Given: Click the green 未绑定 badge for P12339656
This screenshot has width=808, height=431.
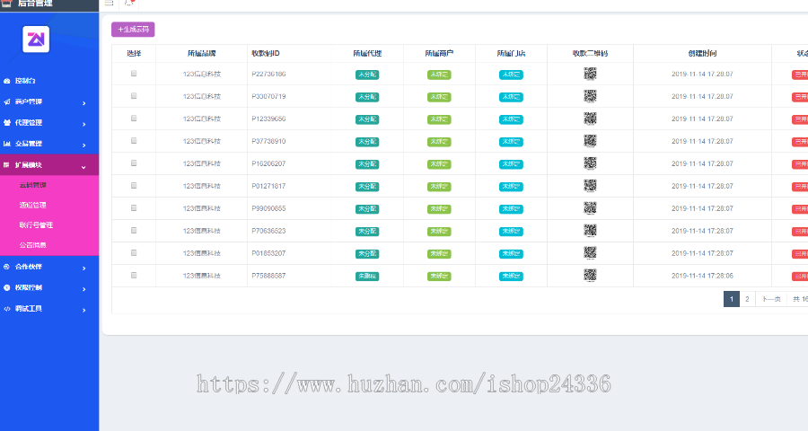Looking at the screenshot, I should pos(439,119).
